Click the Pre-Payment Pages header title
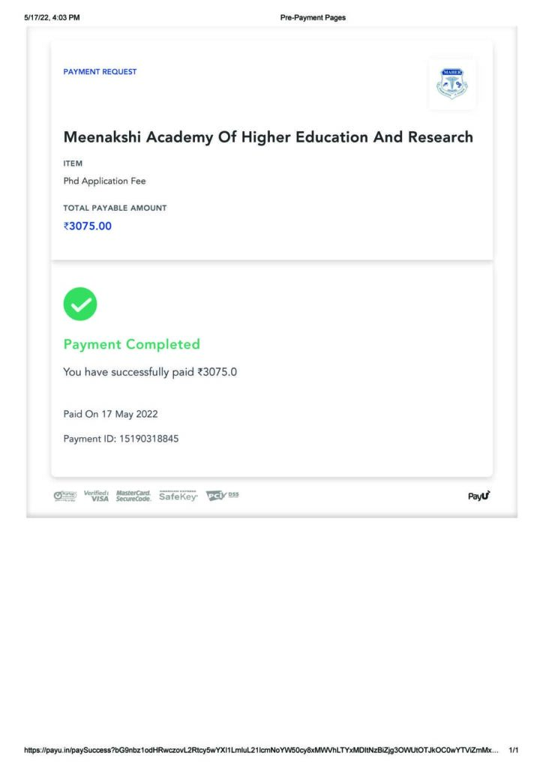This screenshot has height=768, width=543. 313,18
